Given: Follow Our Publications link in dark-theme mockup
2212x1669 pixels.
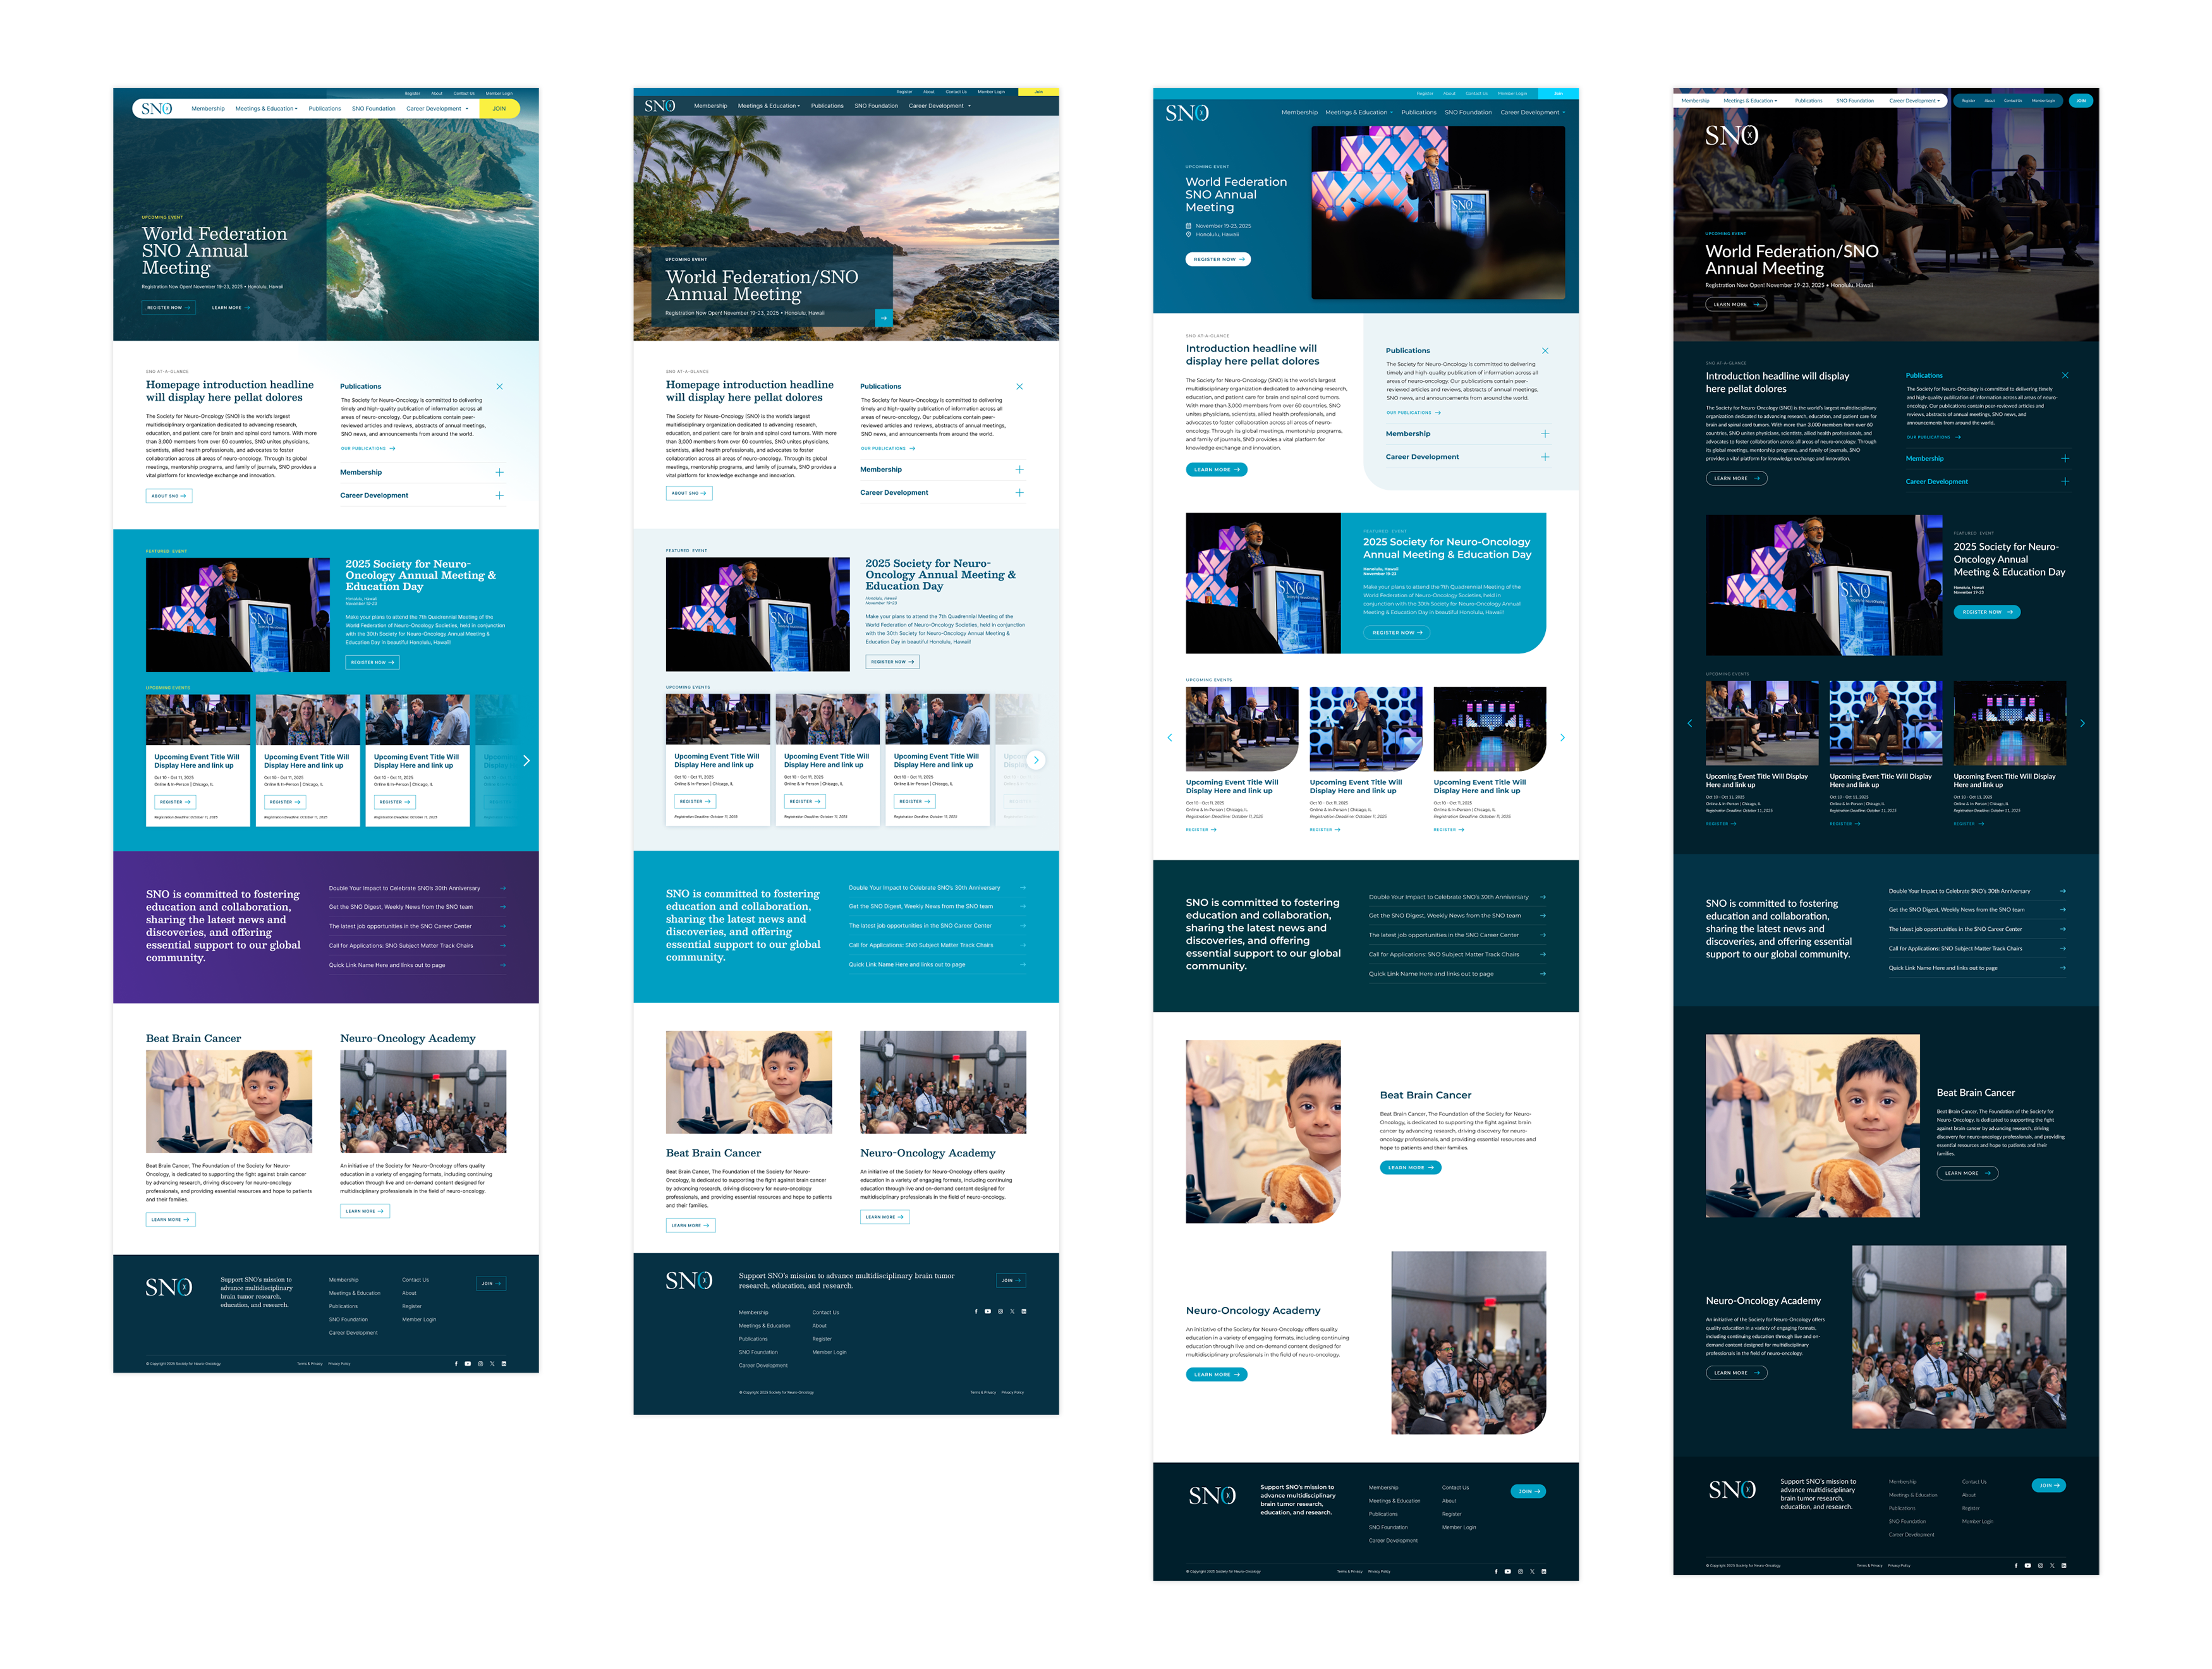Looking at the screenshot, I should (1933, 437).
